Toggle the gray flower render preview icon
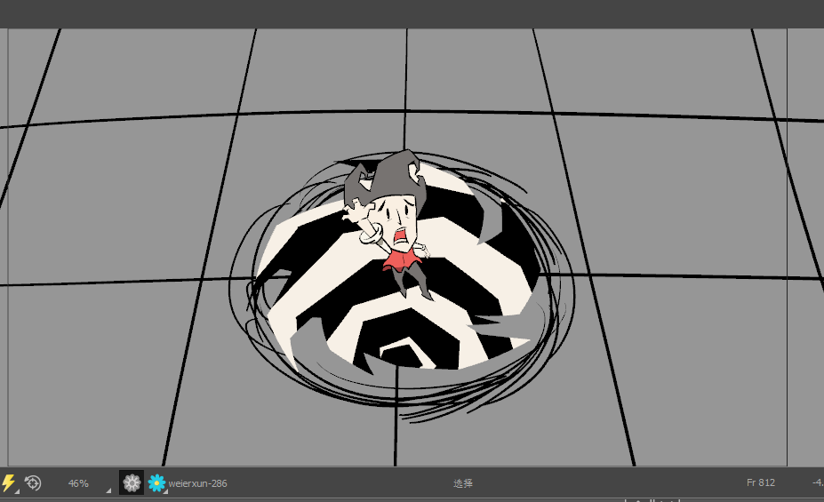824x502 pixels. click(132, 482)
